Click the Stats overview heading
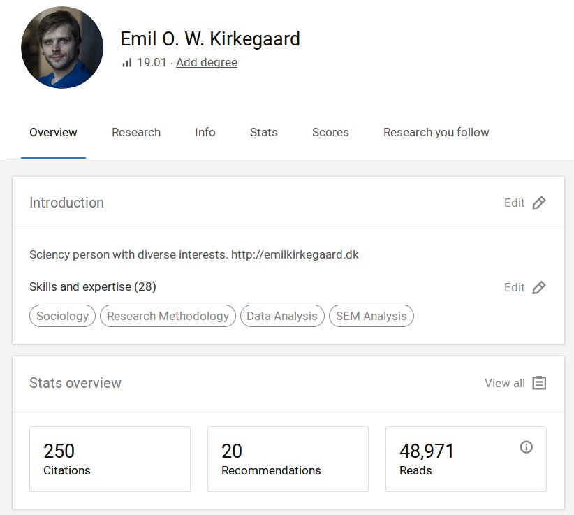 [x=75, y=383]
